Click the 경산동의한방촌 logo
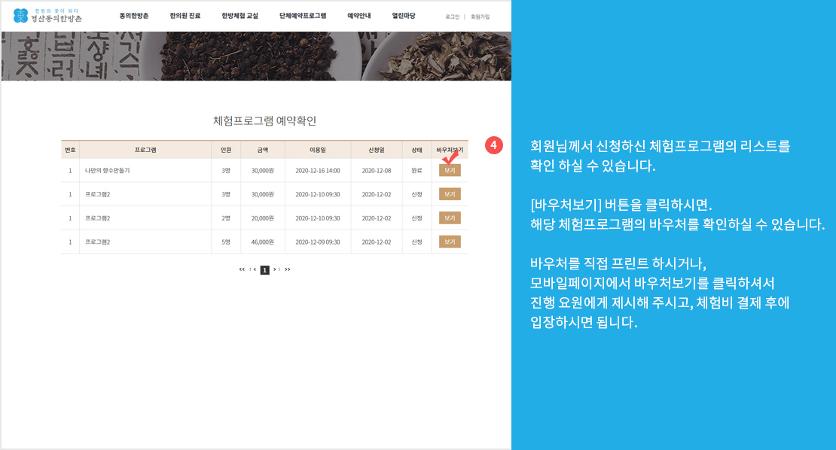 coord(47,16)
